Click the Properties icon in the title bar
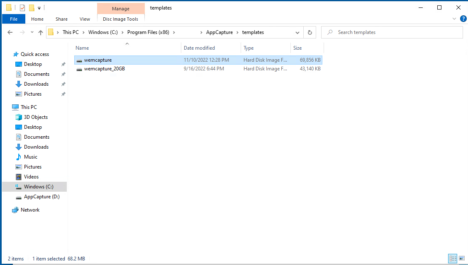The width and height of the screenshot is (468, 265). (x=22, y=7)
